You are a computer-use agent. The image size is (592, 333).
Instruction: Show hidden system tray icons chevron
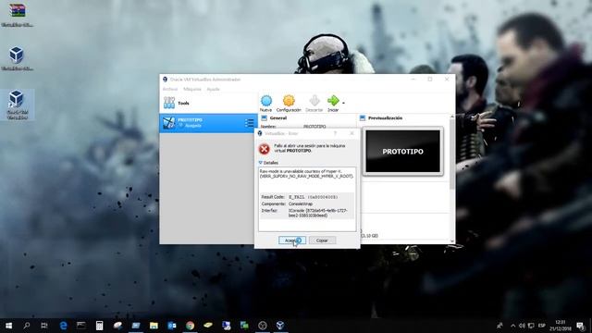pos(512,326)
